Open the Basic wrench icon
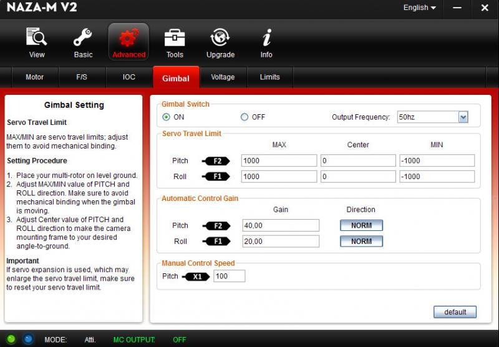Viewport: 499px width, 347px height. [x=83, y=39]
